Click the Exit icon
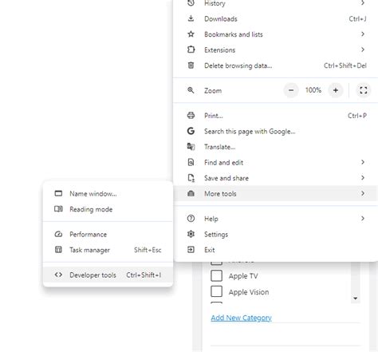The height and width of the screenshot is (352, 378). point(191,250)
